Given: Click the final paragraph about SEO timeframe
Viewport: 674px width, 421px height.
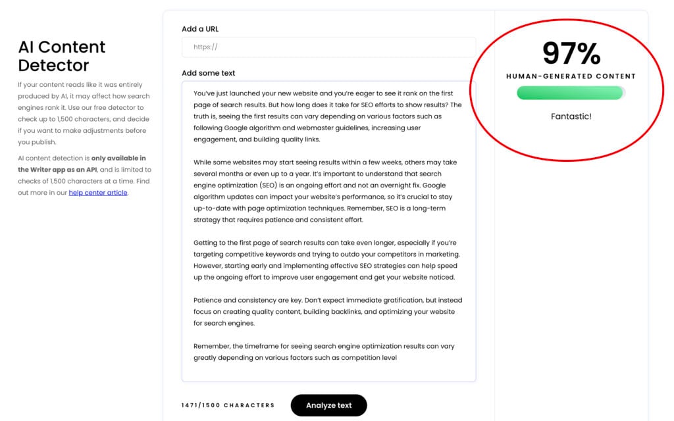Looking at the screenshot, I should click(x=328, y=351).
